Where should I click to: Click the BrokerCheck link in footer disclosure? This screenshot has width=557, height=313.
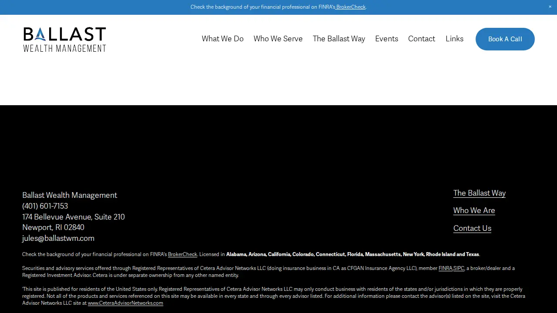[x=182, y=254]
